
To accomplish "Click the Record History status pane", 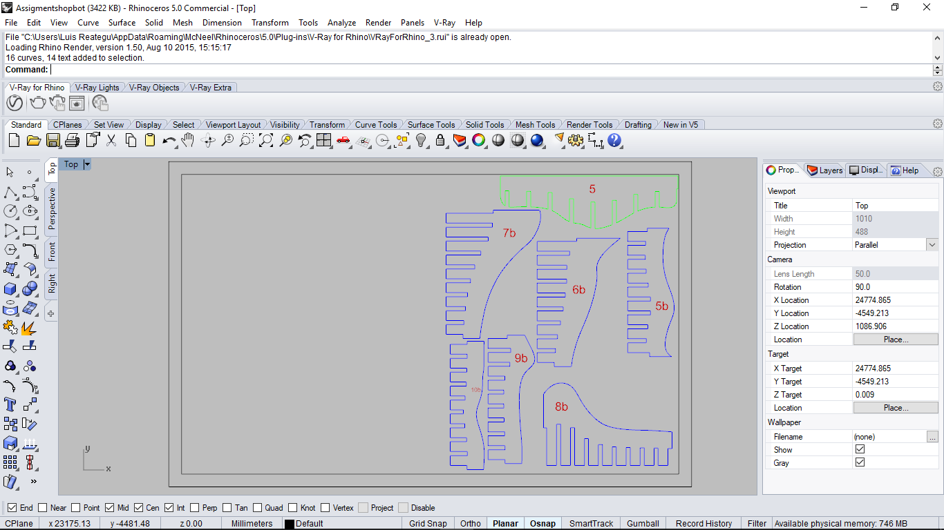I will [x=704, y=524].
